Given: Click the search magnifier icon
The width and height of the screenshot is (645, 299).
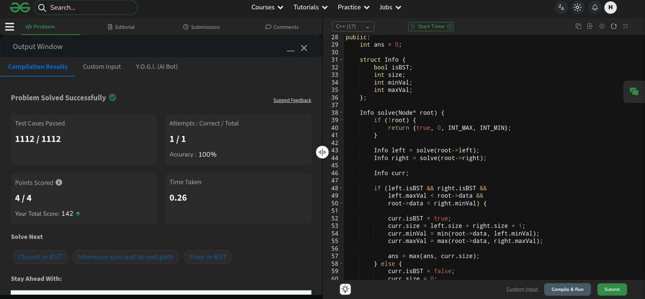Looking at the screenshot, I should (x=42, y=8).
